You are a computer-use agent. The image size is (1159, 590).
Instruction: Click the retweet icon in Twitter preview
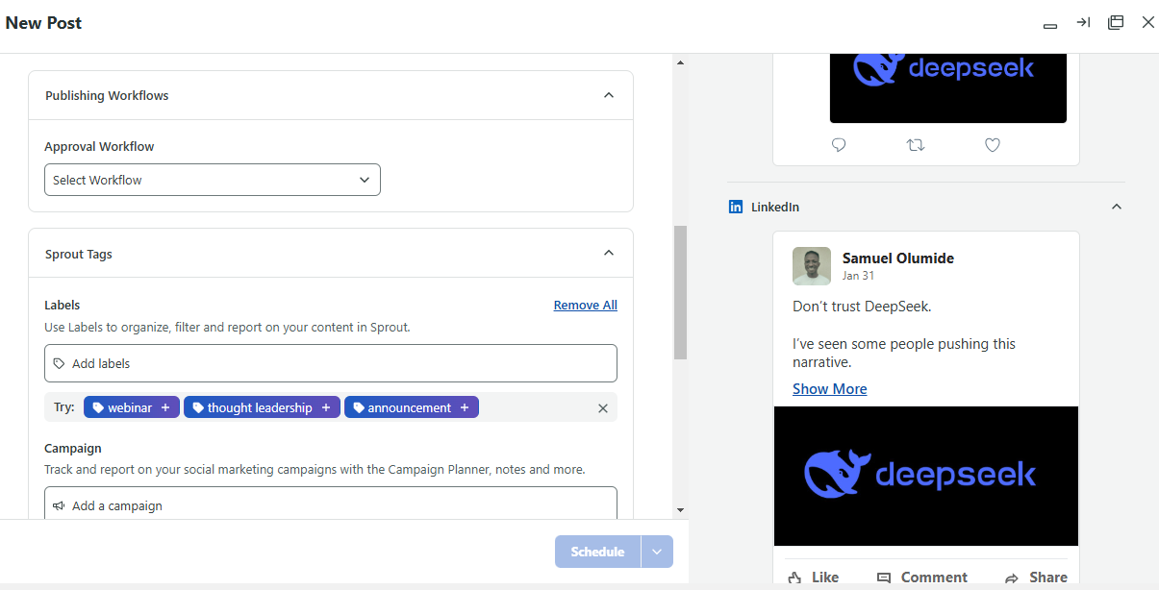click(916, 145)
